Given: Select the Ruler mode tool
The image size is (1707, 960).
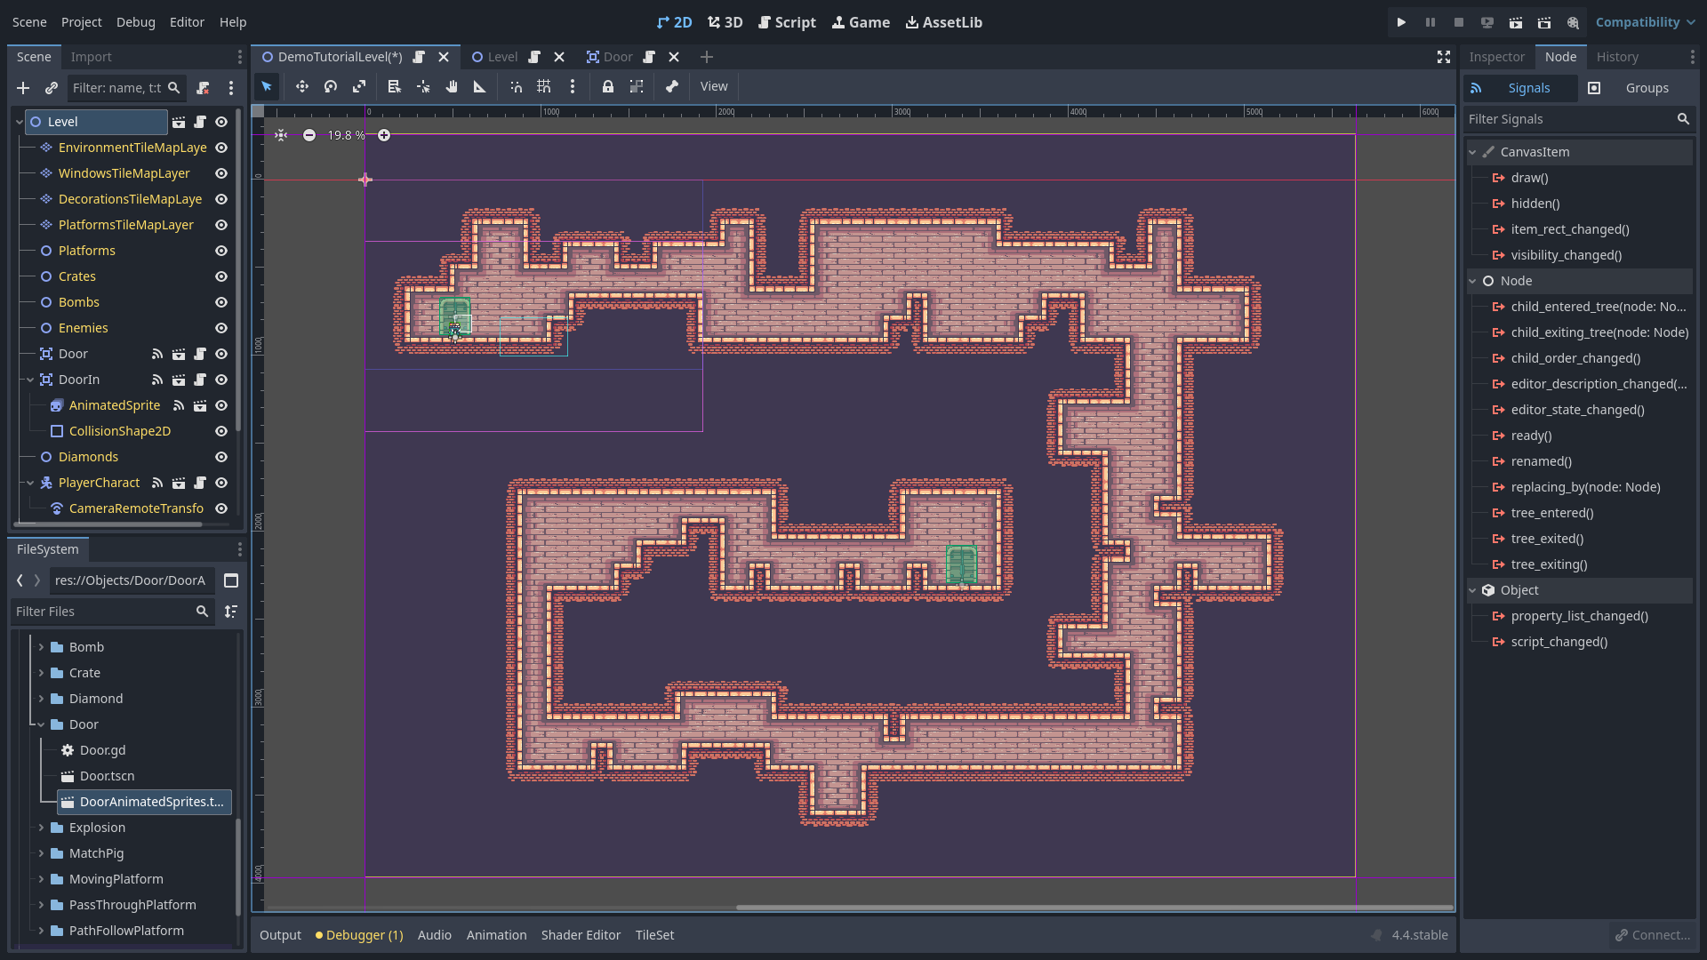Looking at the screenshot, I should click(x=480, y=86).
